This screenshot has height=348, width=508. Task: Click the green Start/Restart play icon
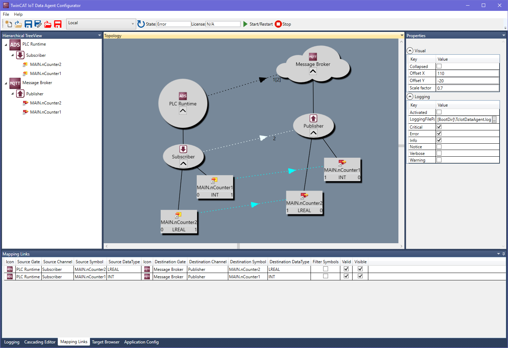click(x=245, y=24)
